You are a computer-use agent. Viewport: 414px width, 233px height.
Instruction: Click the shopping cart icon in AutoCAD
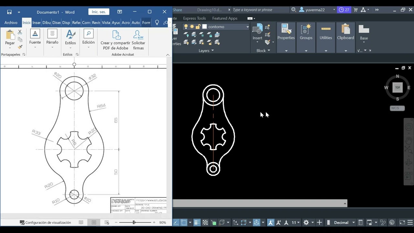tap(356, 10)
